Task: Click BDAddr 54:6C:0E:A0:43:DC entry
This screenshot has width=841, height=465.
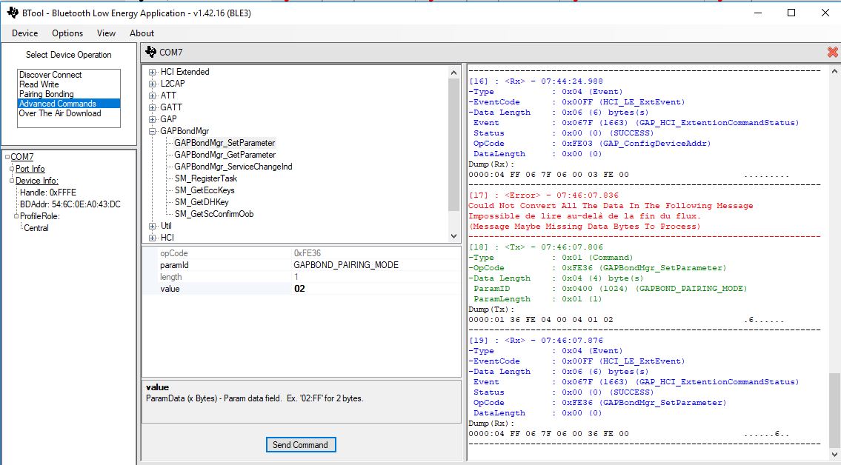Action: (70, 204)
